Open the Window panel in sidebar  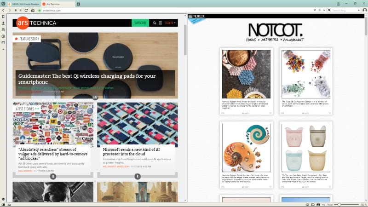3,43
